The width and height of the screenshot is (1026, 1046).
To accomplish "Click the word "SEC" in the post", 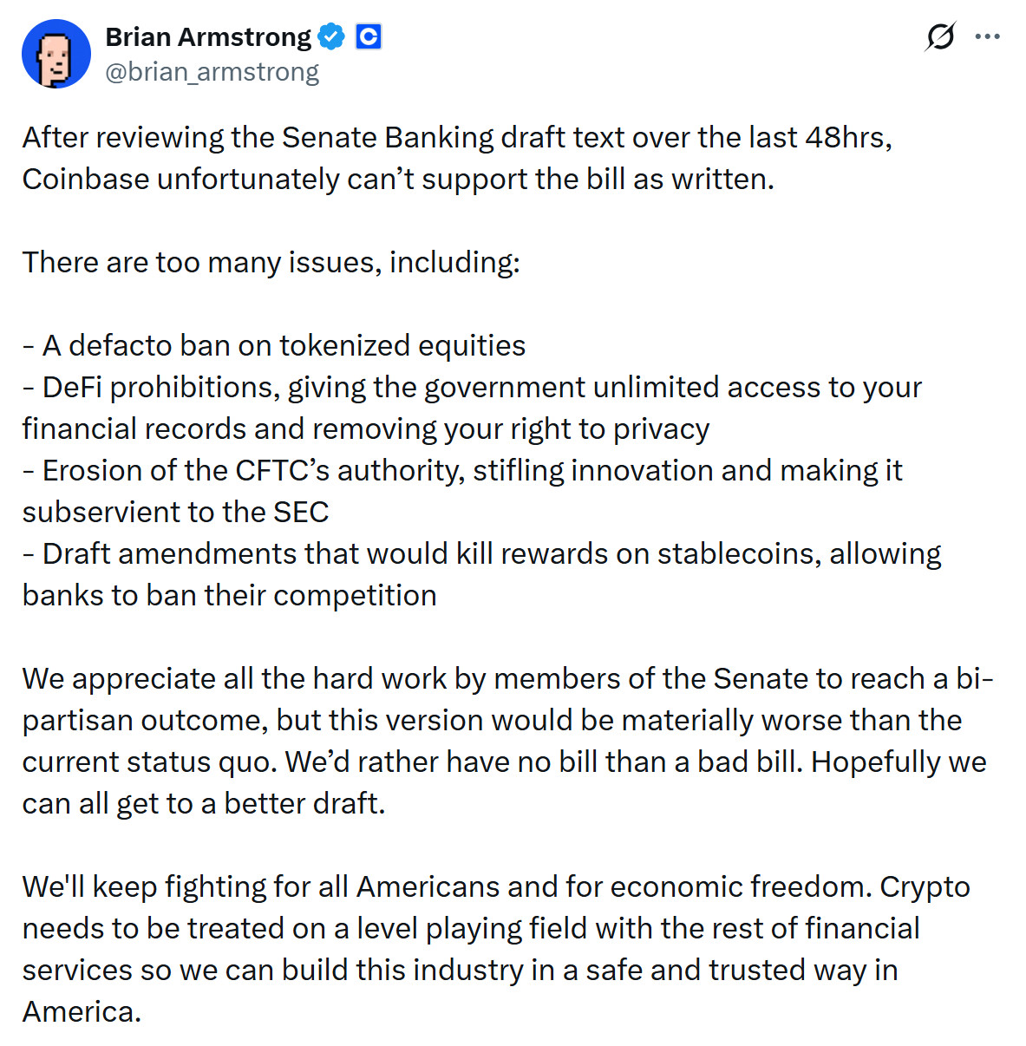I will (x=301, y=512).
